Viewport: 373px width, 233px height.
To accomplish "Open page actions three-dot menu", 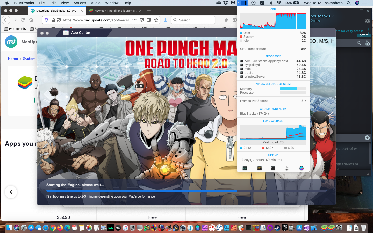I will 134,20.
